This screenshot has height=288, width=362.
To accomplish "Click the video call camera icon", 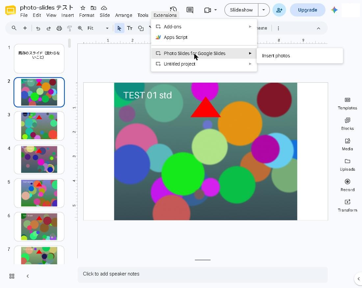I will 208,10.
